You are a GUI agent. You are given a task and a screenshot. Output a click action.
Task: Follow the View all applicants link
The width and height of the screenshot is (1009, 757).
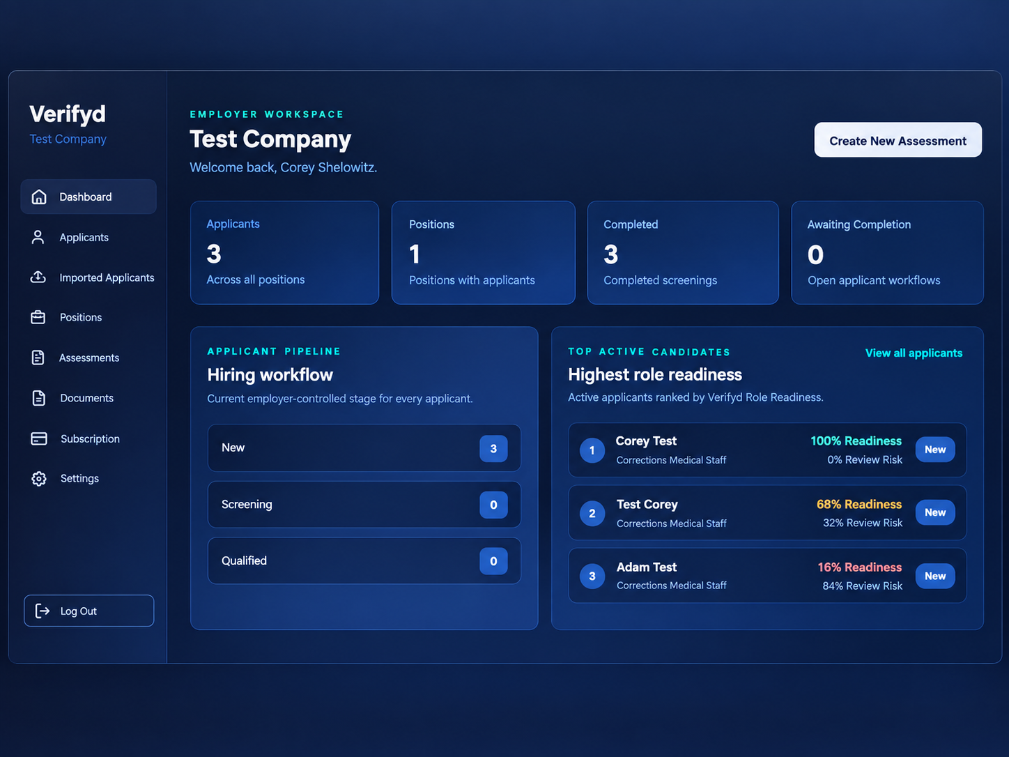tap(914, 353)
